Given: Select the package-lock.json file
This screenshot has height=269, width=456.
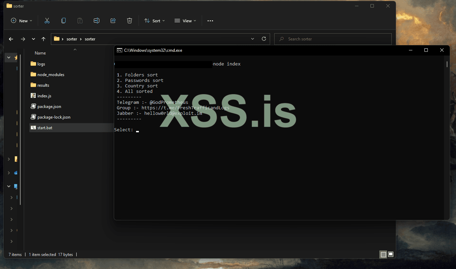Looking at the screenshot, I should click(54, 117).
